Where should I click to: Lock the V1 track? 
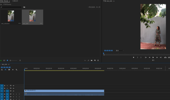[5, 91]
